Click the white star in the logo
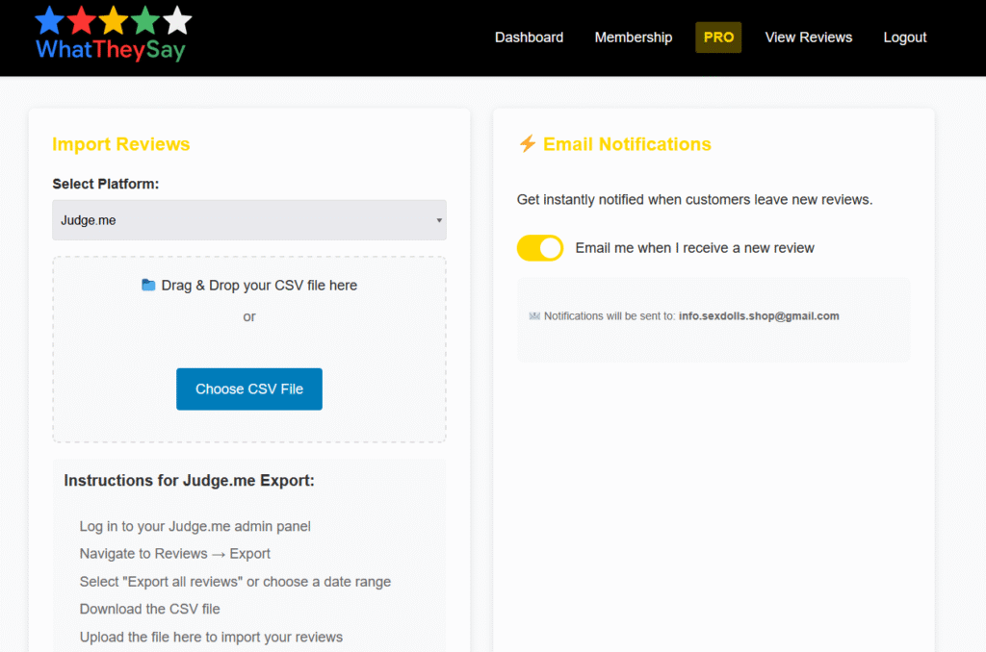 pyautogui.click(x=177, y=20)
